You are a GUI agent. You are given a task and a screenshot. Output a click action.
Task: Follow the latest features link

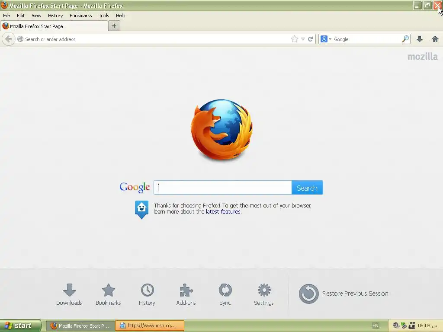[x=224, y=212]
